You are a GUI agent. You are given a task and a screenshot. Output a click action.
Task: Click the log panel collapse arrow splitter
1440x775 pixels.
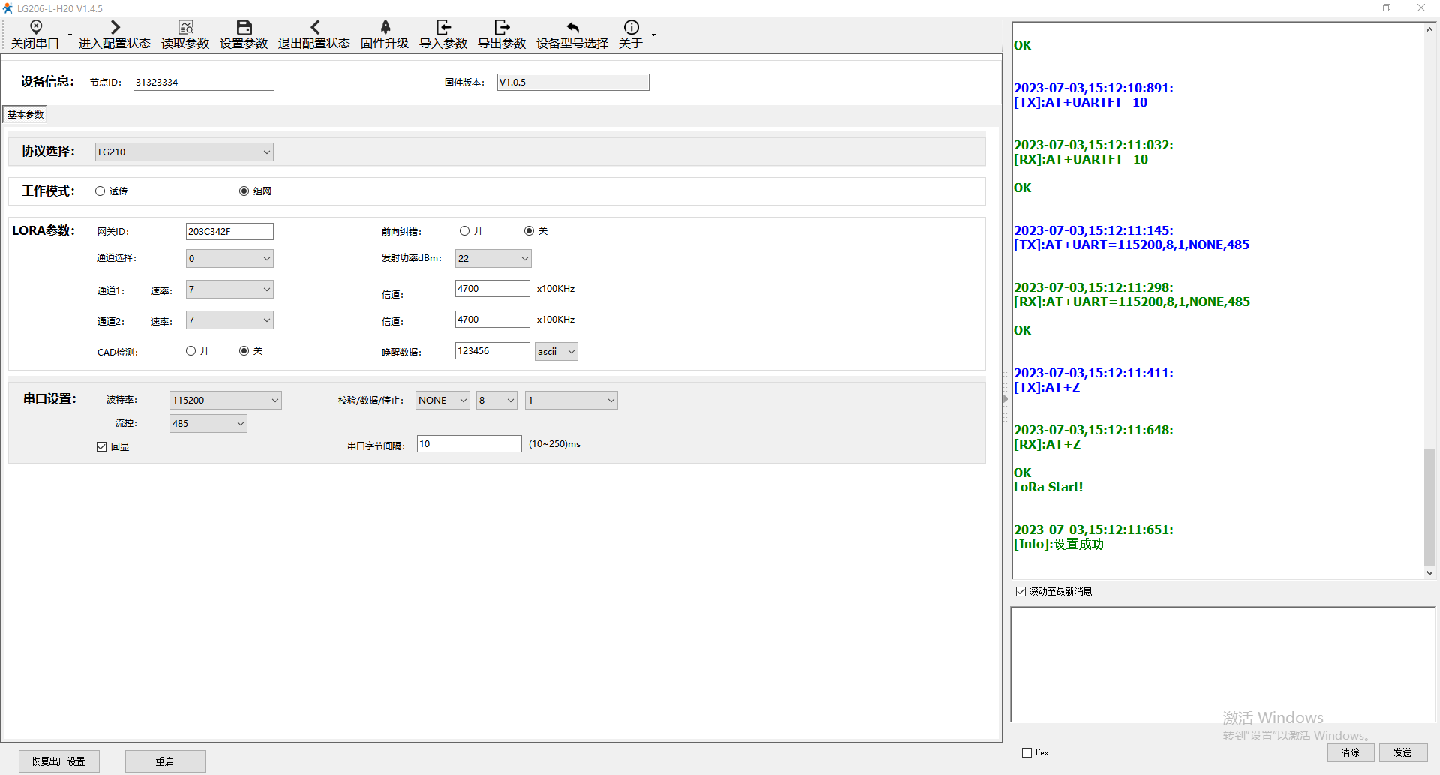click(1006, 399)
